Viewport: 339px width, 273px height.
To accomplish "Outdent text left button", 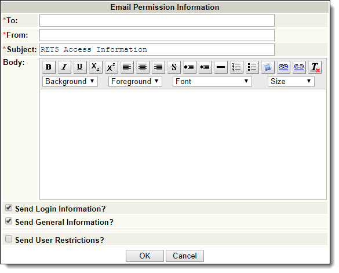I will [x=205, y=67].
